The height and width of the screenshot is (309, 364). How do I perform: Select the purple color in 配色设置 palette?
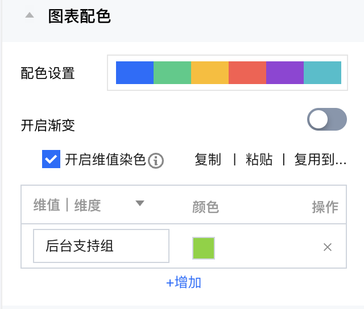(x=285, y=73)
